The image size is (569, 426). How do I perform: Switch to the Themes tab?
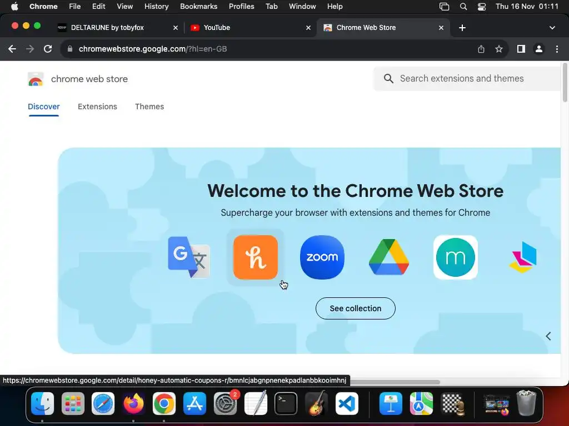[149, 106]
